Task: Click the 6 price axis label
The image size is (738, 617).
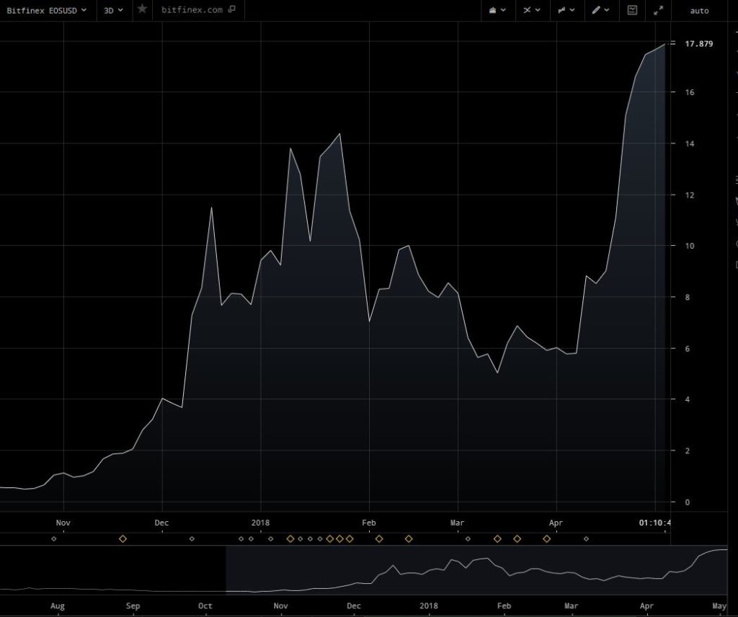Action: (x=688, y=348)
